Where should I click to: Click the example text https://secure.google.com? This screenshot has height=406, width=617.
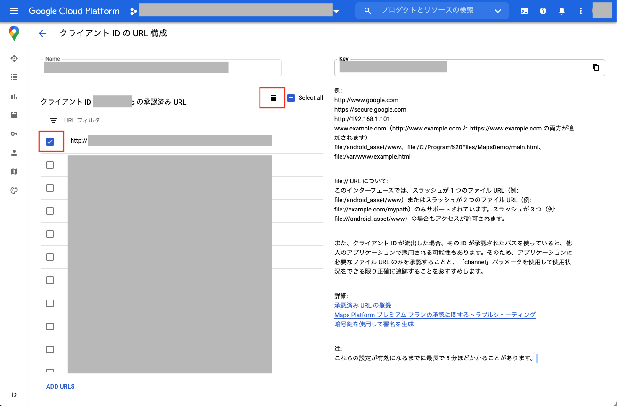pos(370,109)
